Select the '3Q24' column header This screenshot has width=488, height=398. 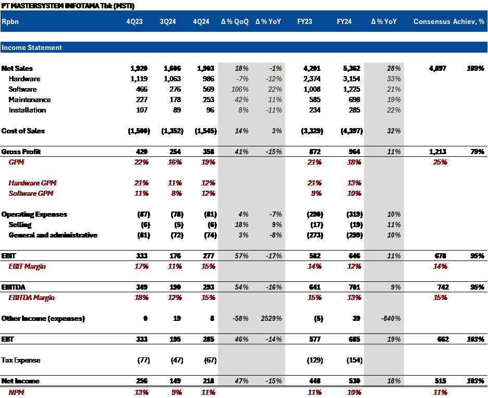(x=168, y=21)
